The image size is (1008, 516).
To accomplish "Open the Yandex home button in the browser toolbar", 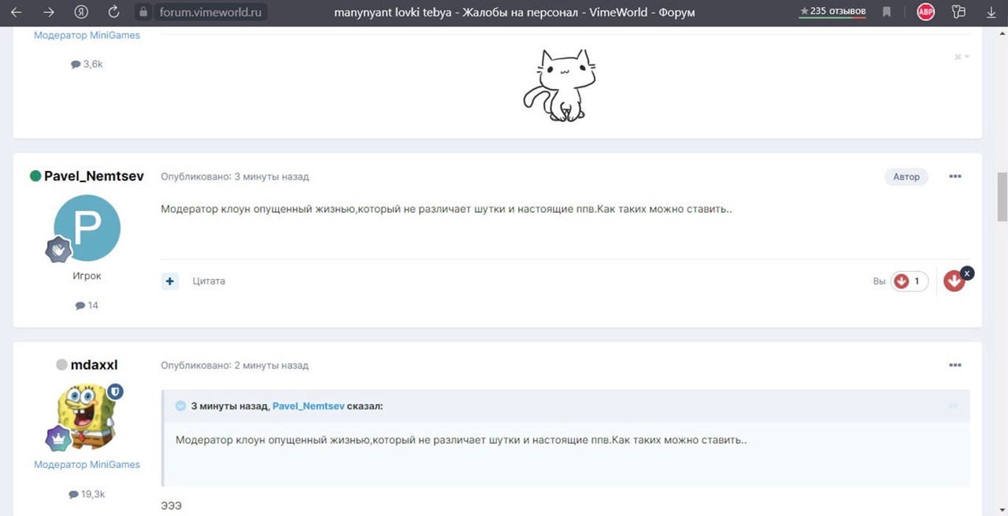I will (x=81, y=13).
